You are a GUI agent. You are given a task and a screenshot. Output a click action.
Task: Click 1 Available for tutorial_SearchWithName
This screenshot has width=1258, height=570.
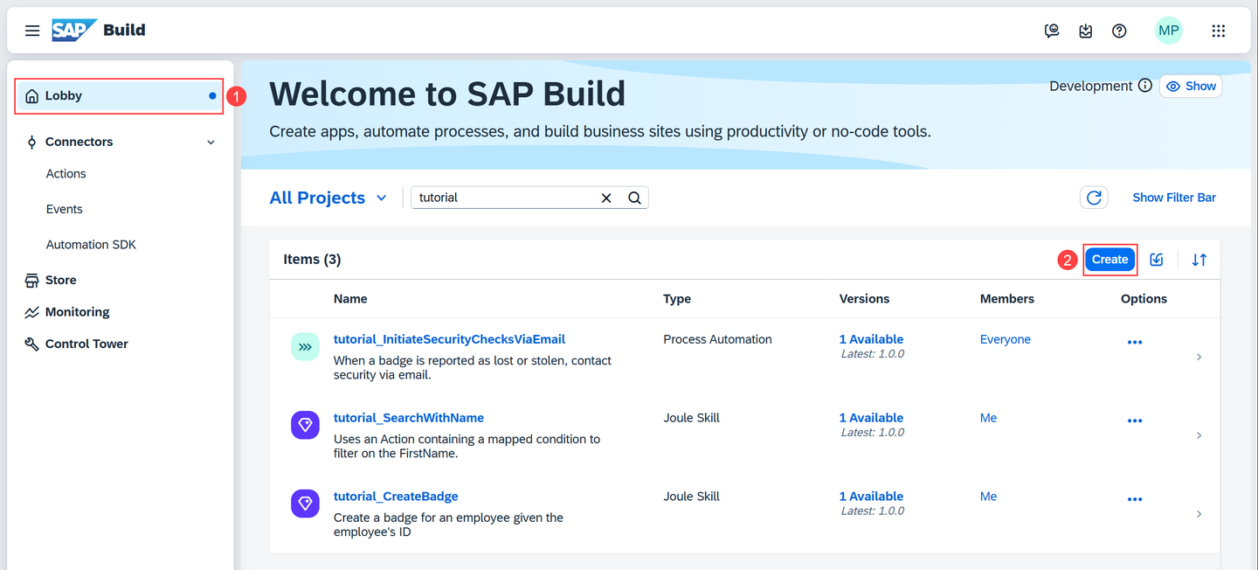click(x=871, y=418)
